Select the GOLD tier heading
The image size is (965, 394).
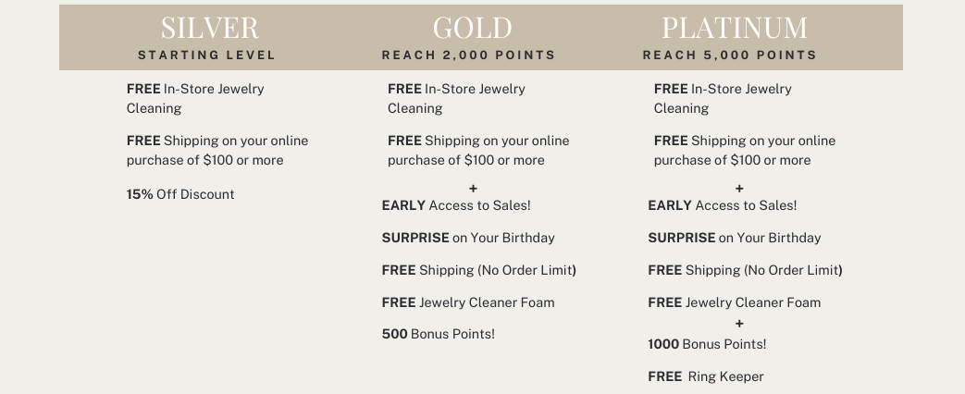coord(472,28)
